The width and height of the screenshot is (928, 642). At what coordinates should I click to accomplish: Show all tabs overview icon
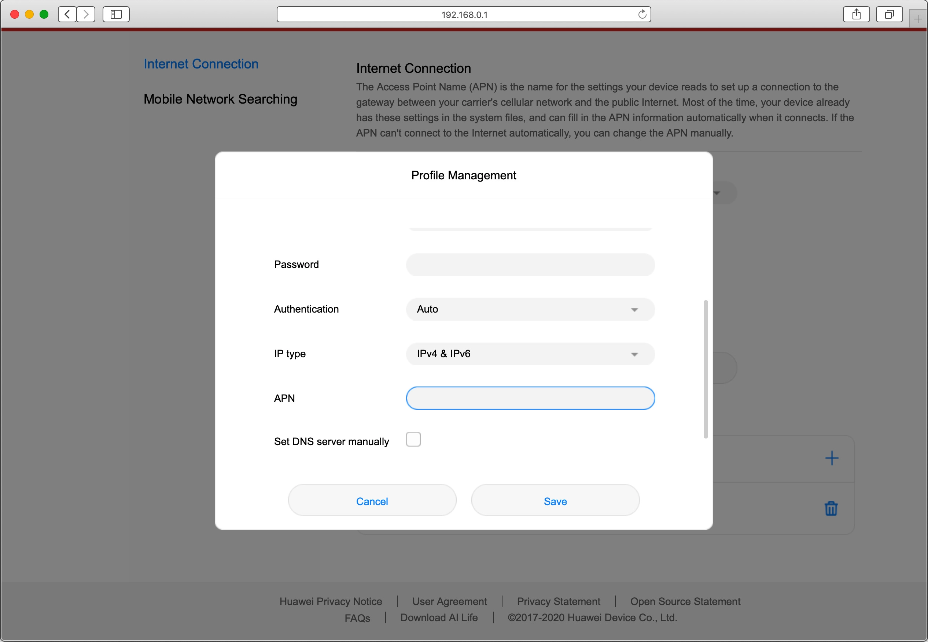889,15
